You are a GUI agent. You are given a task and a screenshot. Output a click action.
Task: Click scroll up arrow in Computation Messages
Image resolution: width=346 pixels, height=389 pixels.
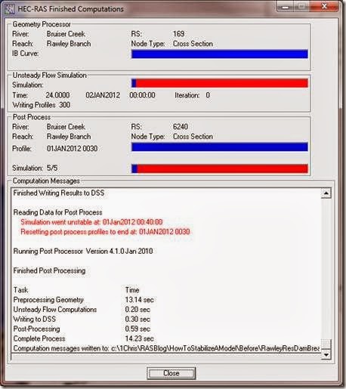tap(326, 193)
